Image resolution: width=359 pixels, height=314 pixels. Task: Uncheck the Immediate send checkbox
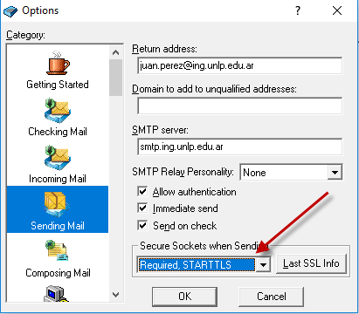coord(142,208)
